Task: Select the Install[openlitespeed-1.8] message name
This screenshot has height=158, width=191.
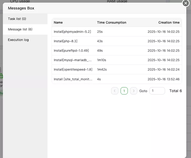Action: pyautogui.click(x=73, y=70)
